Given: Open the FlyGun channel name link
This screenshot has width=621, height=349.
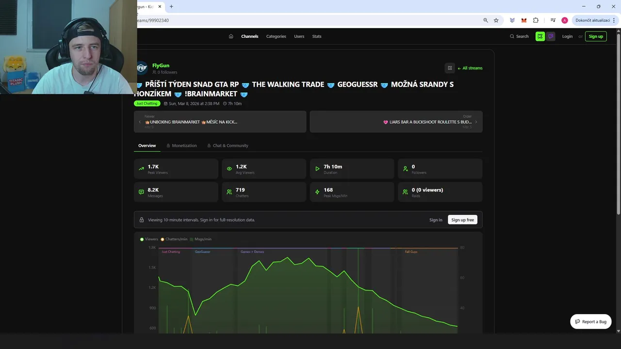Looking at the screenshot, I should (161, 65).
